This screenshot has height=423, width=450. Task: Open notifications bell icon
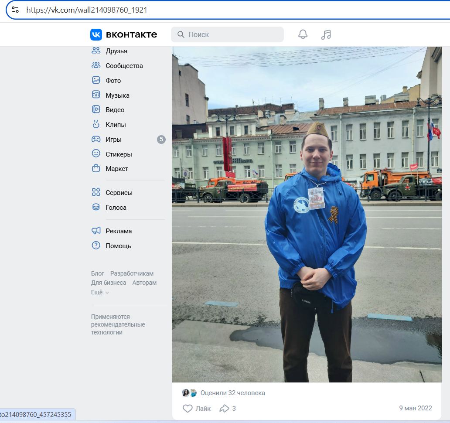pos(303,34)
